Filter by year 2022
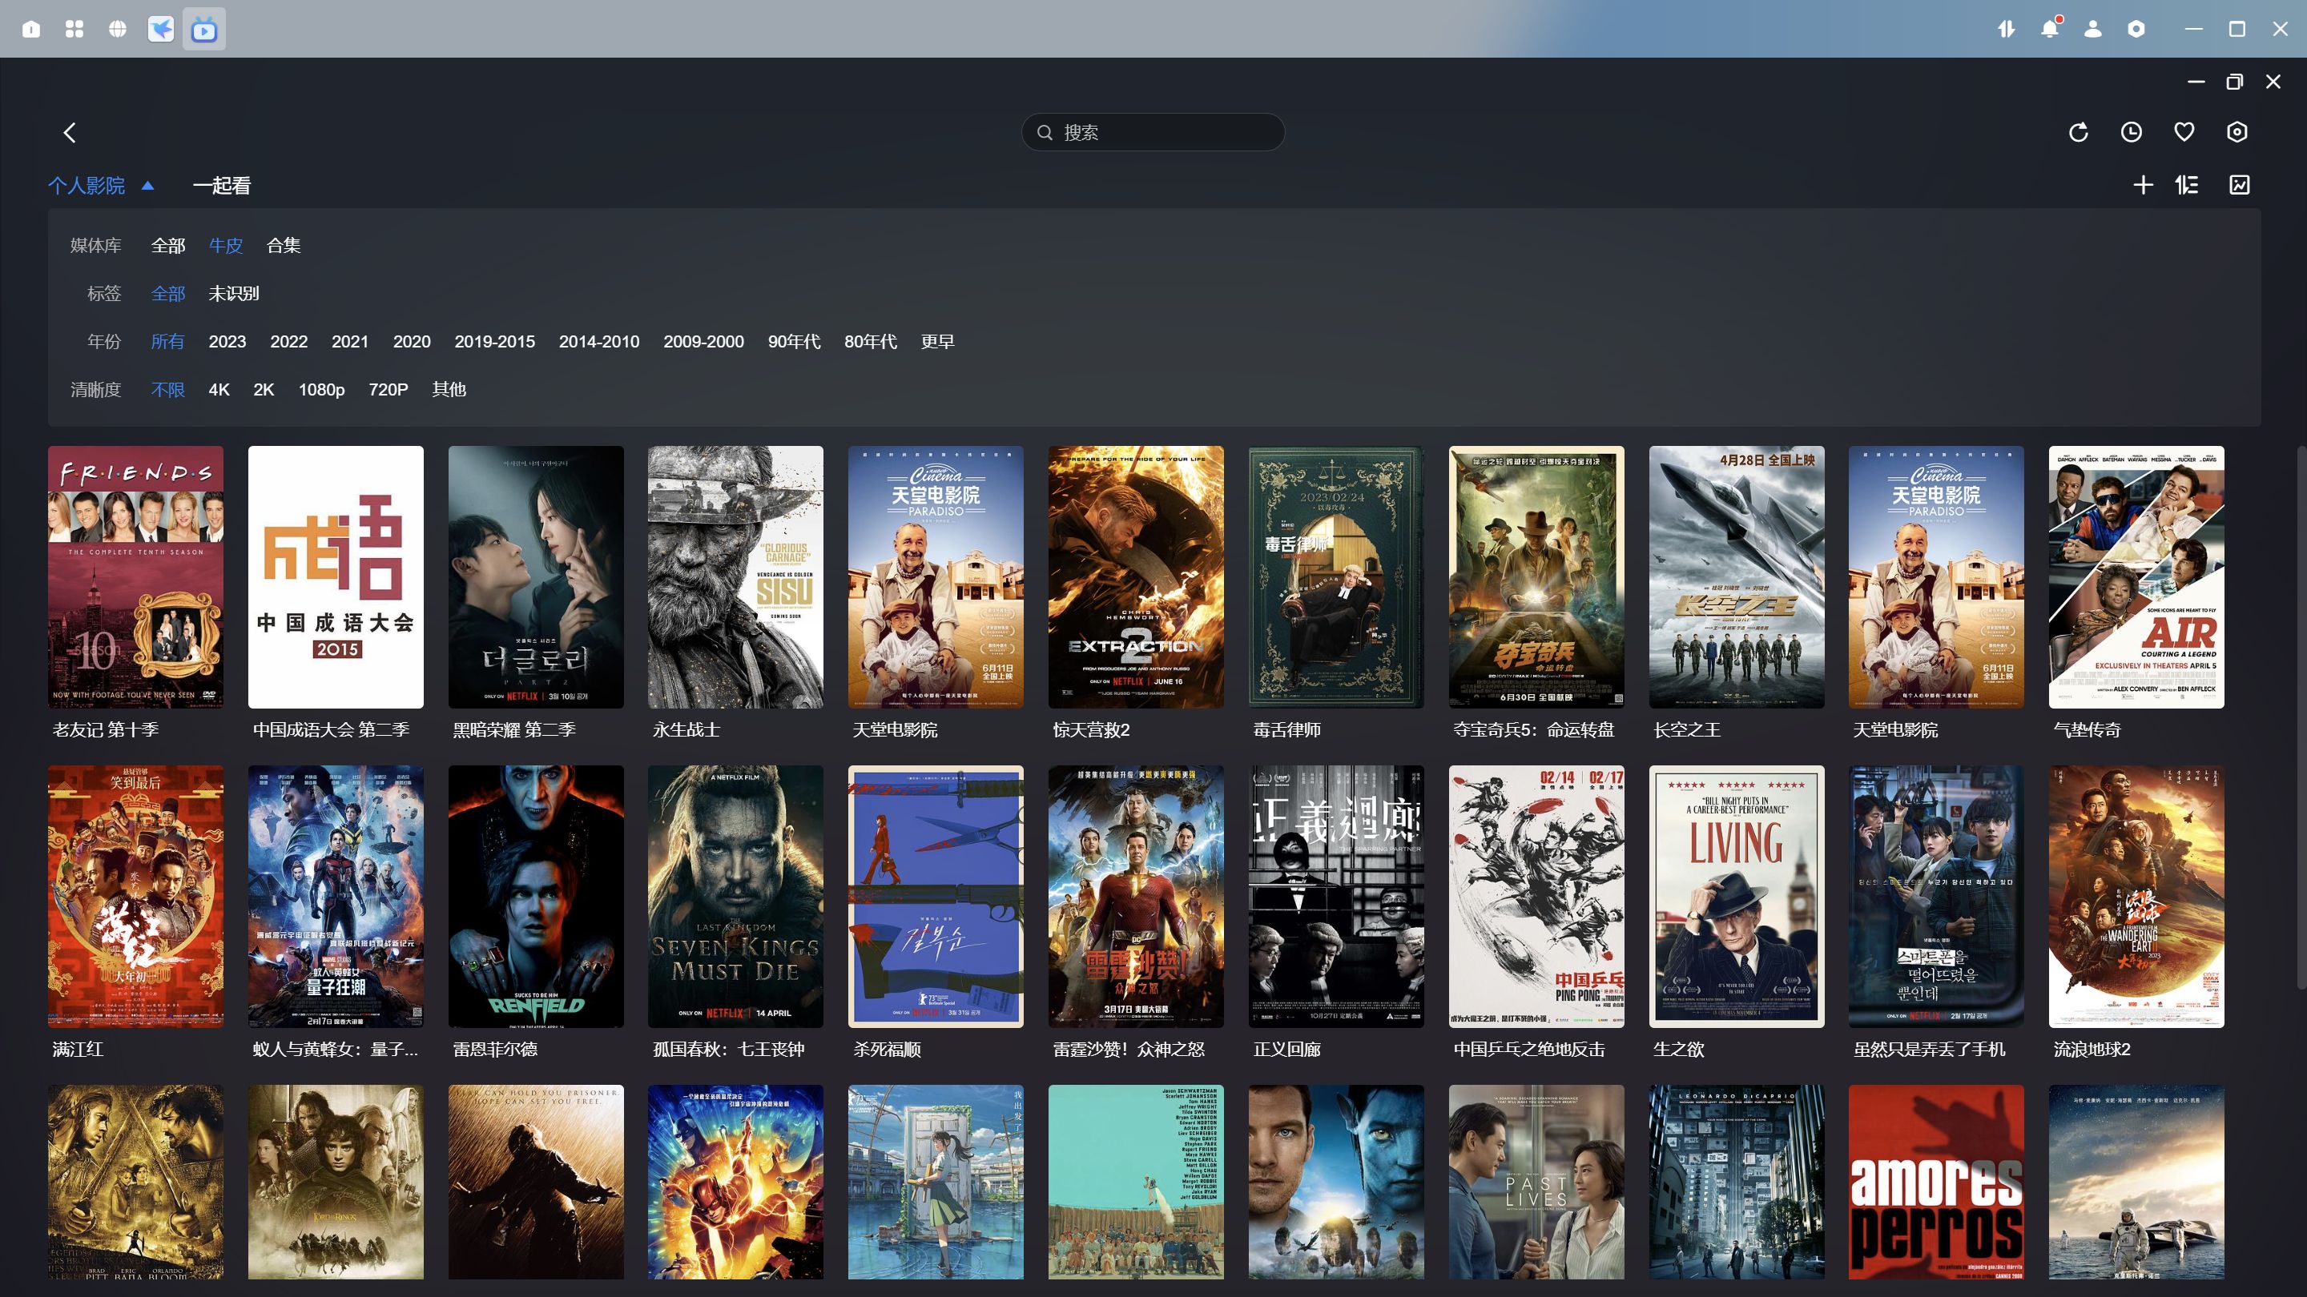Viewport: 2307px width, 1297px height. click(289, 342)
